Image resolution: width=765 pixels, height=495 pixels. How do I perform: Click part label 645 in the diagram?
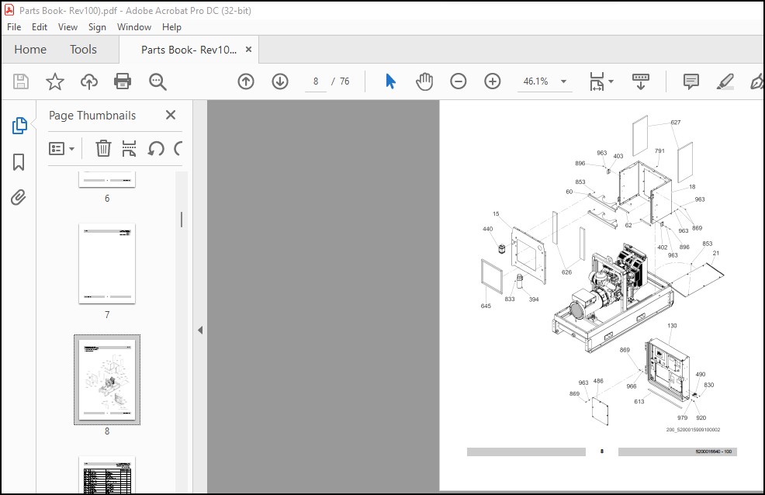point(486,306)
